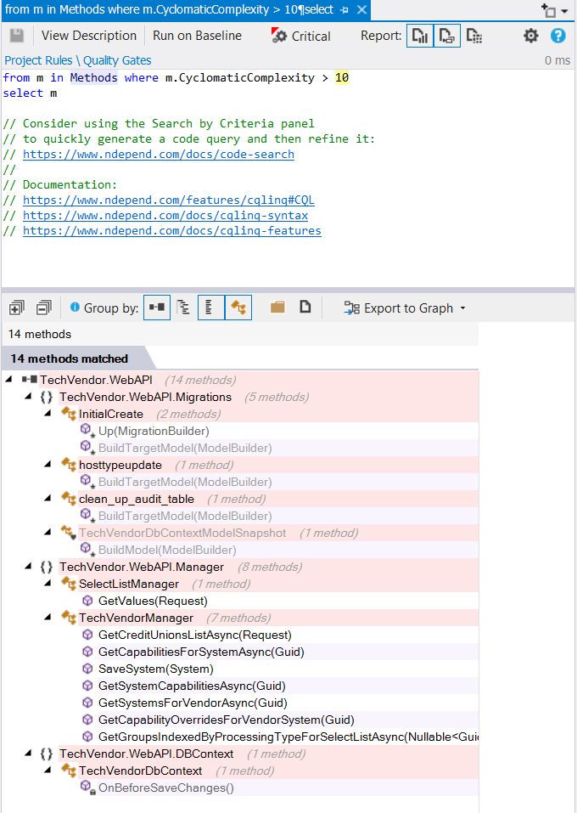Select BuildTargetModel under InitialCreate

coord(185,448)
